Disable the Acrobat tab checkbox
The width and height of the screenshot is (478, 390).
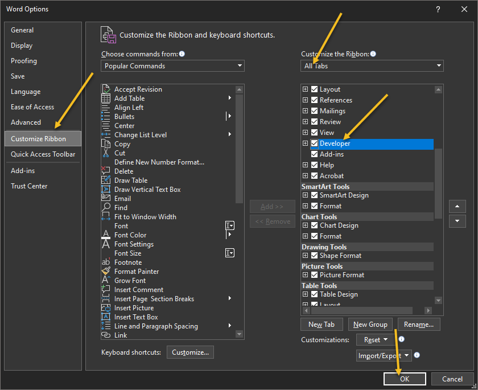point(314,176)
